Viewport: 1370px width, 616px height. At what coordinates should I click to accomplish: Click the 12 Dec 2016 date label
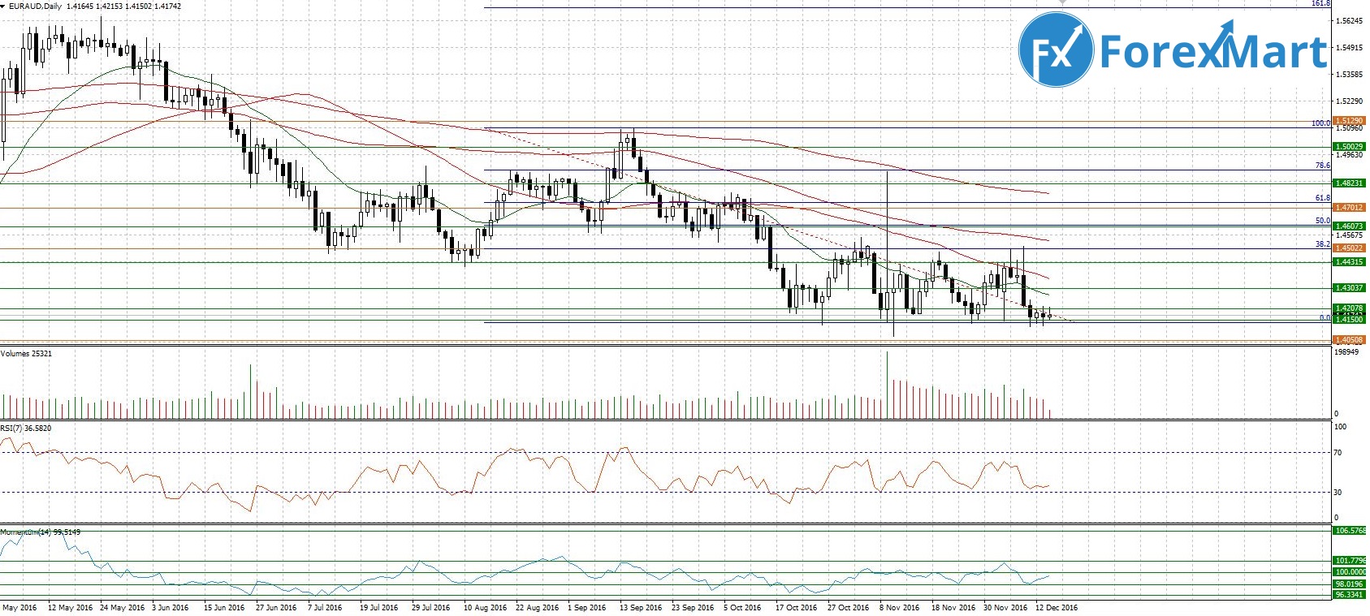pos(1057,608)
